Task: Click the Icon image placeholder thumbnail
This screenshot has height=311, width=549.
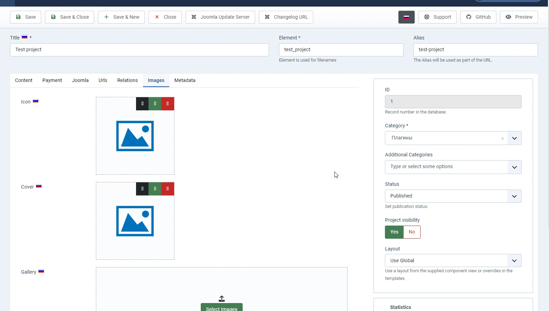Action: coord(135,136)
